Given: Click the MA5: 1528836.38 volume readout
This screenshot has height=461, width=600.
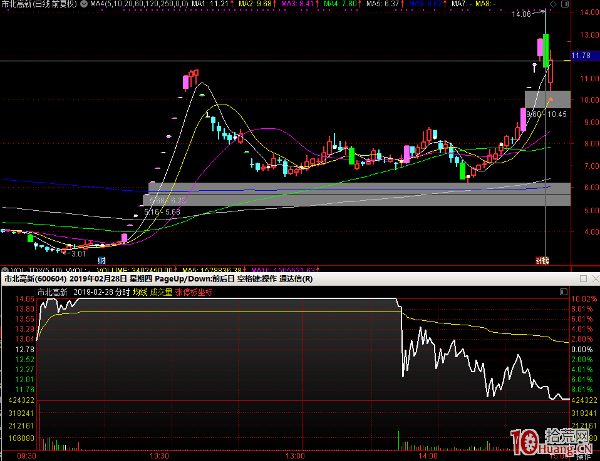Looking at the screenshot, I should pos(212,270).
